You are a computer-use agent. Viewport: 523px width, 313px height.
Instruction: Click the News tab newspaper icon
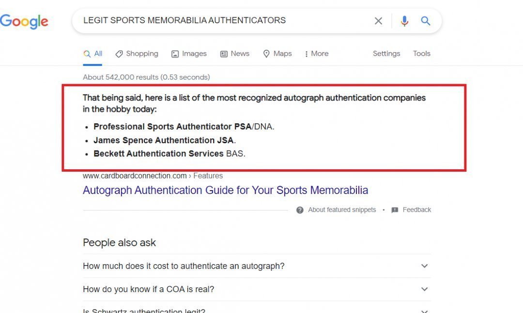[x=224, y=54]
